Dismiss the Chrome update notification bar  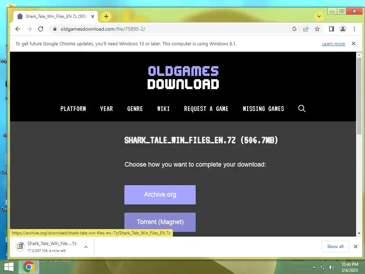353,44
